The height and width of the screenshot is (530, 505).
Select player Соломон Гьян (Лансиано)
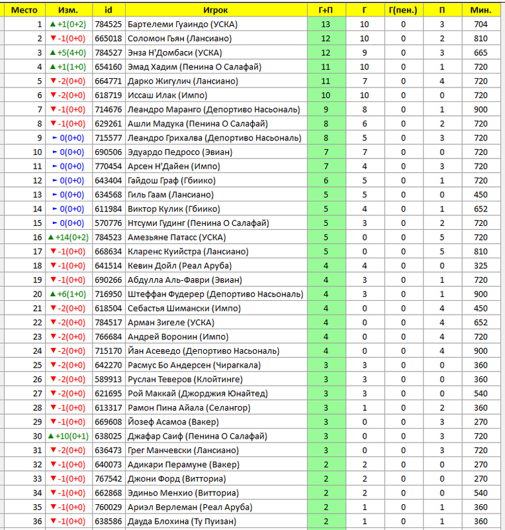(x=180, y=38)
